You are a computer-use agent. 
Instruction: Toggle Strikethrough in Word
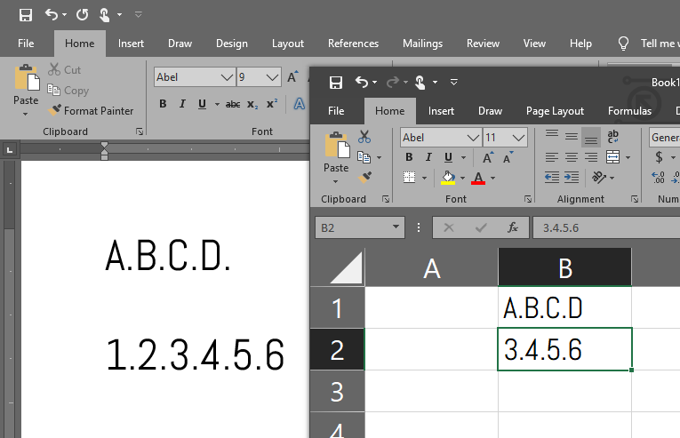pyautogui.click(x=233, y=104)
